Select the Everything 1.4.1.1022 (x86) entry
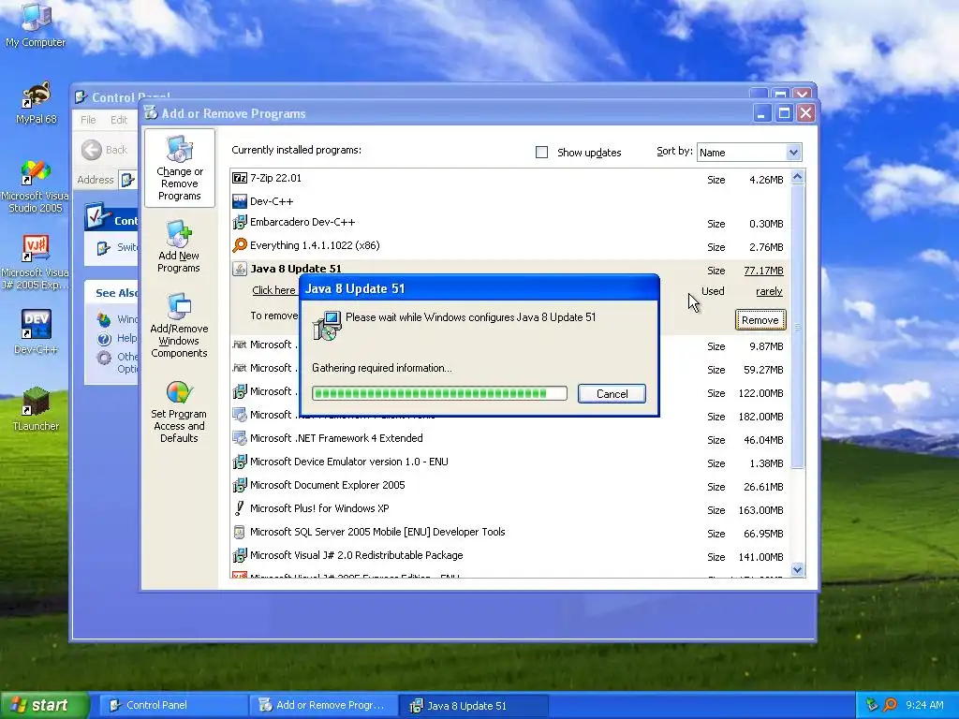This screenshot has height=719, width=959. (x=510, y=246)
